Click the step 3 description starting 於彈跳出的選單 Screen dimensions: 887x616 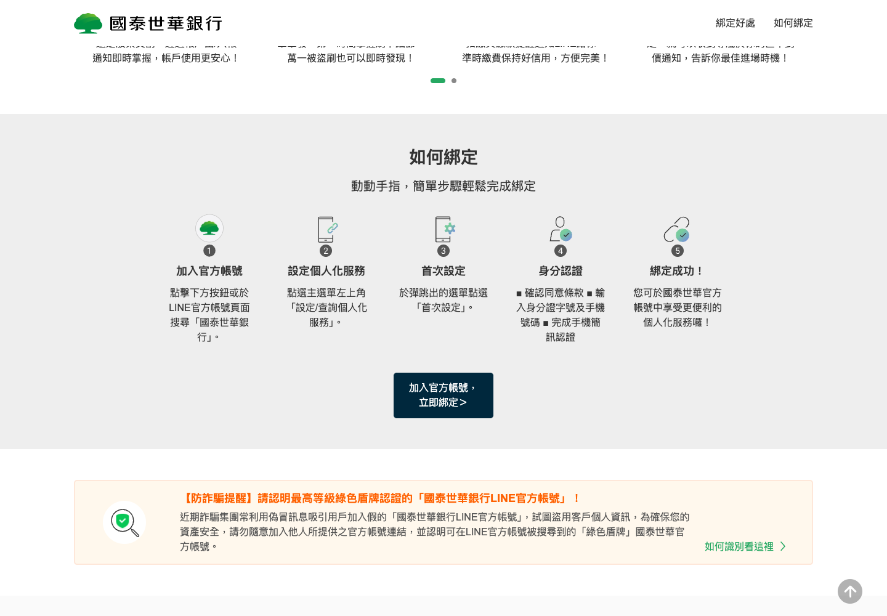443,300
